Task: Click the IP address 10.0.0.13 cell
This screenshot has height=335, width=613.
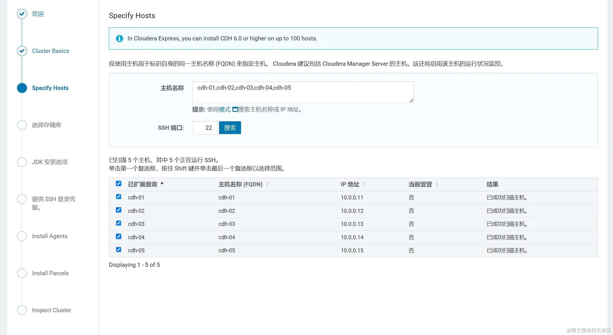Action: (x=352, y=224)
